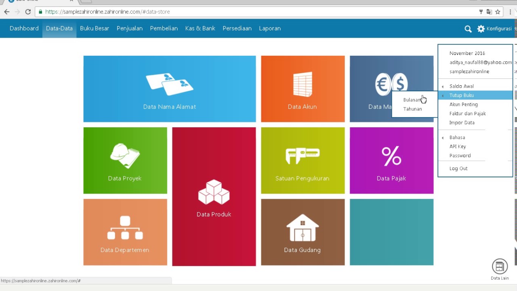Open the Data Pajak percent tile
Image resolution: width=517 pixels, height=291 pixels.
click(x=392, y=160)
